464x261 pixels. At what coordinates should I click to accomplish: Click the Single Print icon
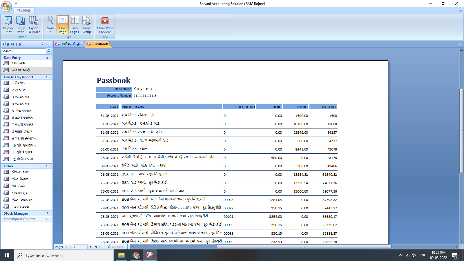click(x=20, y=25)
